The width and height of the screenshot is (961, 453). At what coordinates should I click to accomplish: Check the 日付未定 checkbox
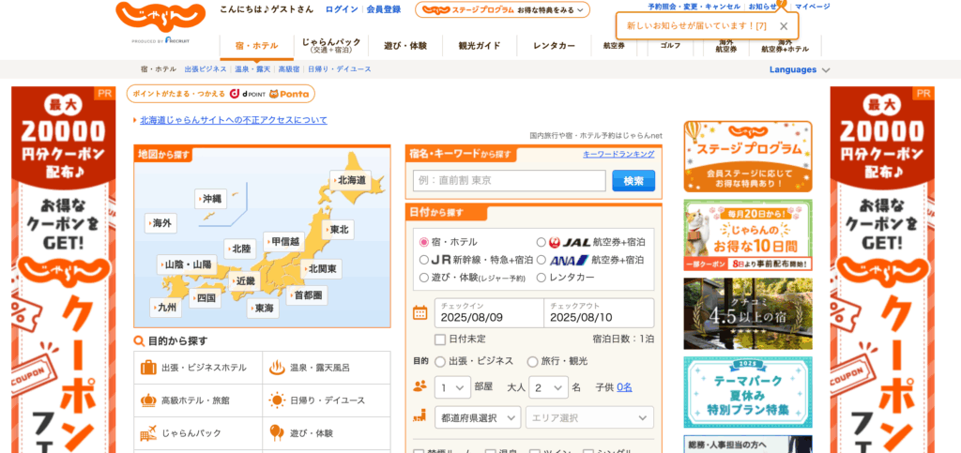pyautogui.click(x=440, y=340)
